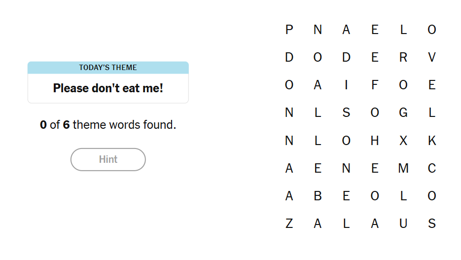Viewport: 461px width, 260px height.
Task: Click the theme words found counter
Action: 108,125
